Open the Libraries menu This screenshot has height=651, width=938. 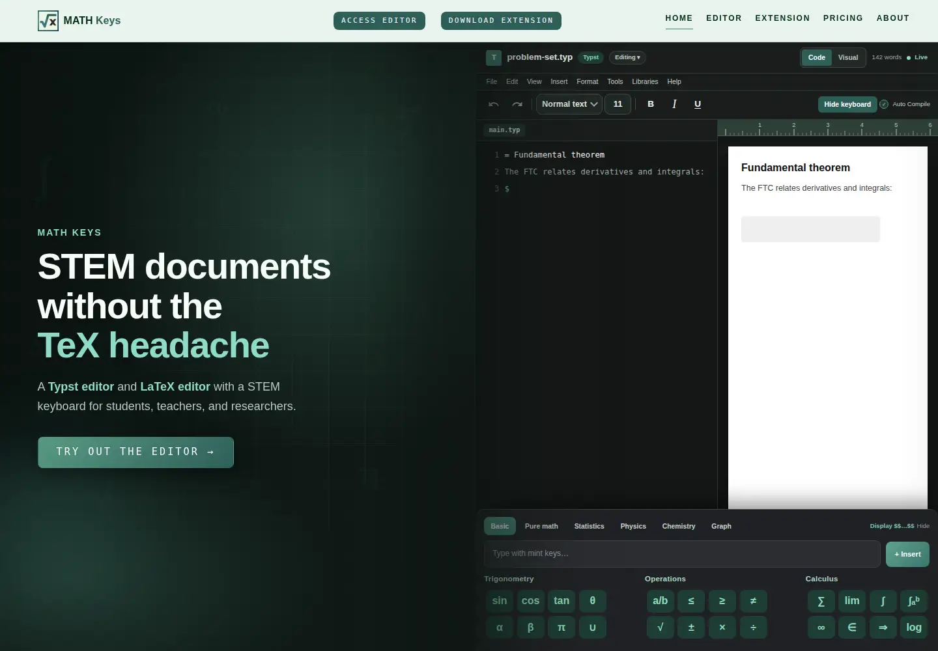click(x=645, y=82)
